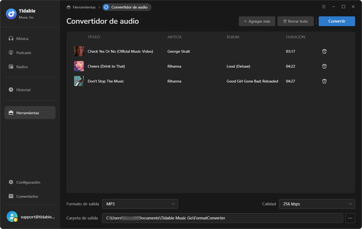Browse output folder with three-dots button
This screenshot has width=362, height=229.
coord(350,218)
